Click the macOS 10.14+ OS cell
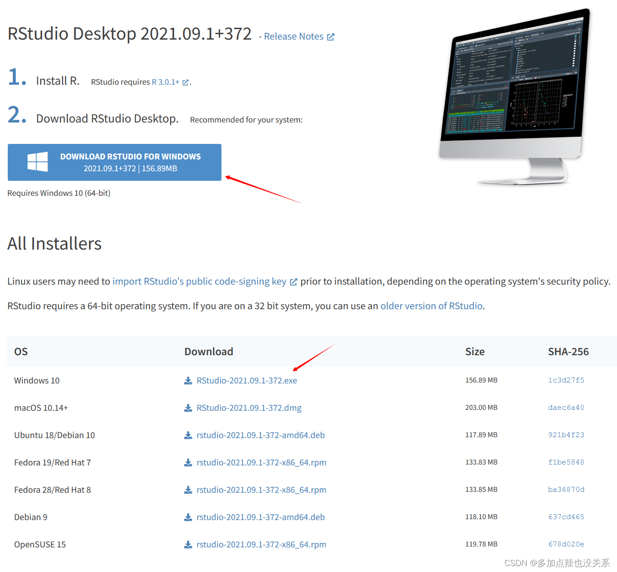Screen dimensions: 617x572 coord(41,408)
